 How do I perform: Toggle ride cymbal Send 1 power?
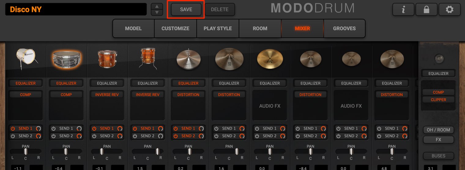pyautogui.click(x=216, y=128)
